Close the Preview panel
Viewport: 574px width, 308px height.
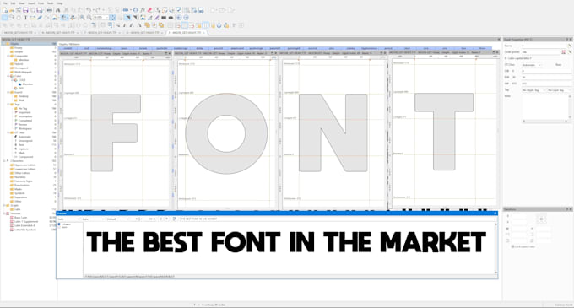click(x=495, y=213)
